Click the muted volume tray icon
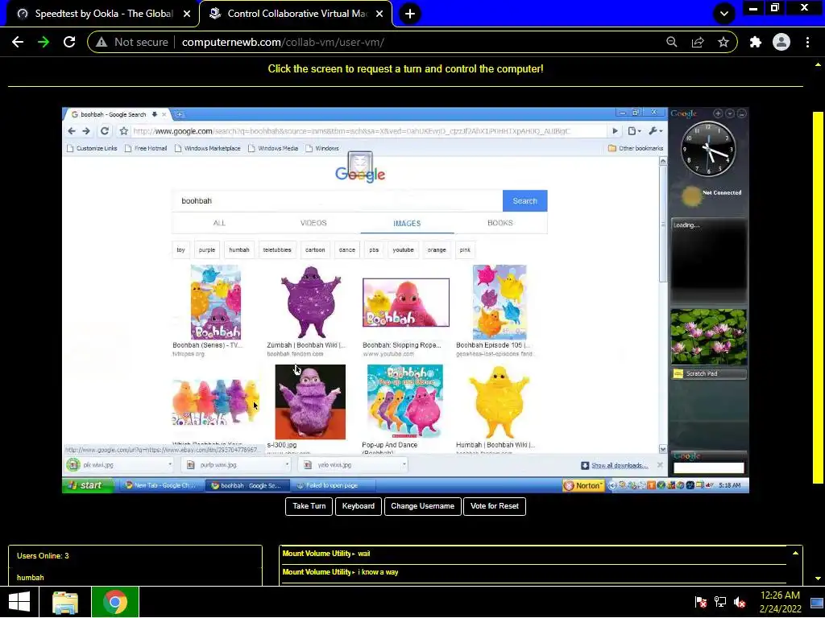 [x=740, y=602]
